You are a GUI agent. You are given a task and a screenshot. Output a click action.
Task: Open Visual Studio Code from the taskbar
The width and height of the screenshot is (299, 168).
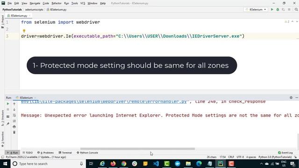point(156,164)
